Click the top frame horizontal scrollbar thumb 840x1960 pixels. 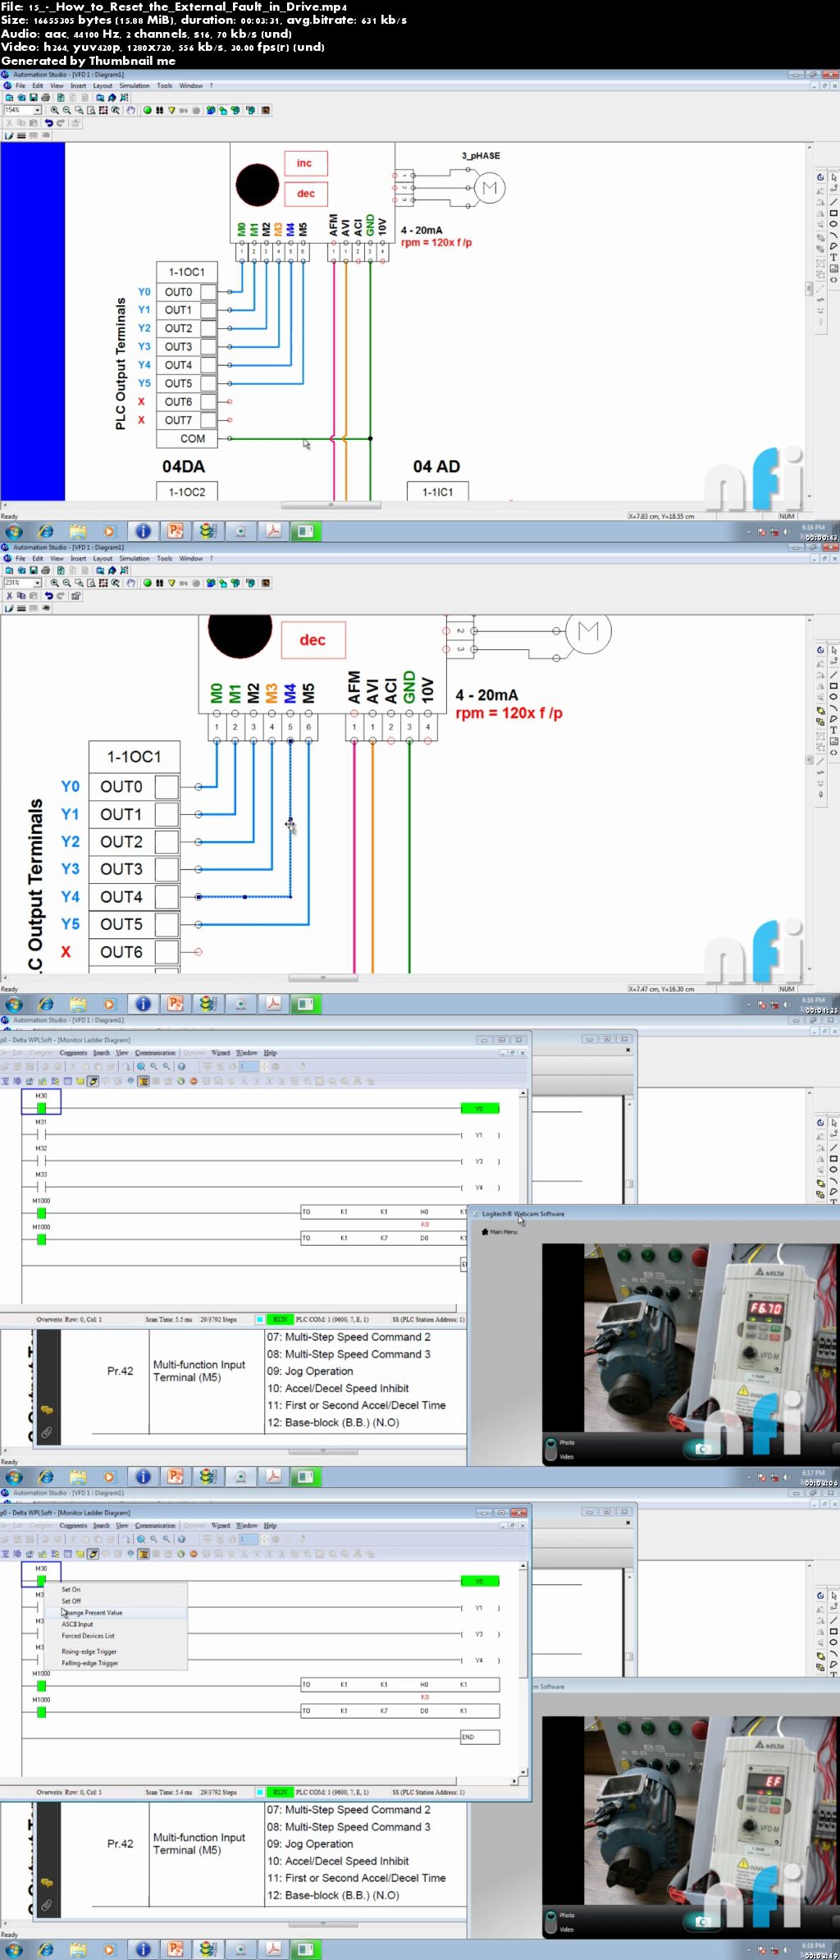tap(331, 506)
